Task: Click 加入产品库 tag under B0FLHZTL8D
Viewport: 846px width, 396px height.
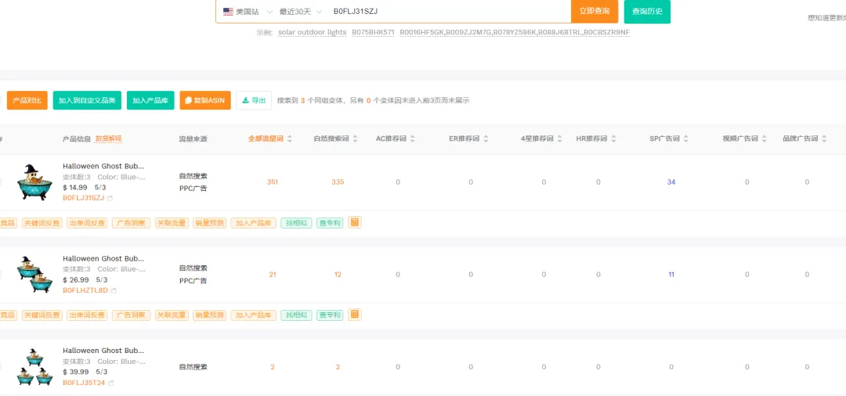Action: pyautogui.click(x=254, y=315)
